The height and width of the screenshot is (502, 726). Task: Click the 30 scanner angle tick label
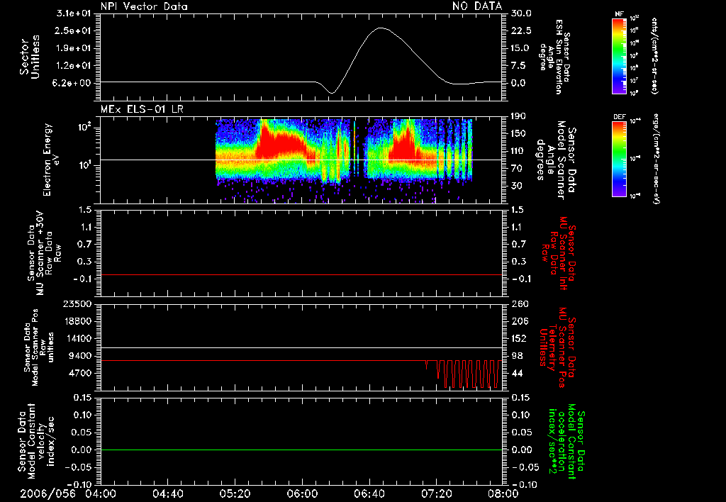516,186
